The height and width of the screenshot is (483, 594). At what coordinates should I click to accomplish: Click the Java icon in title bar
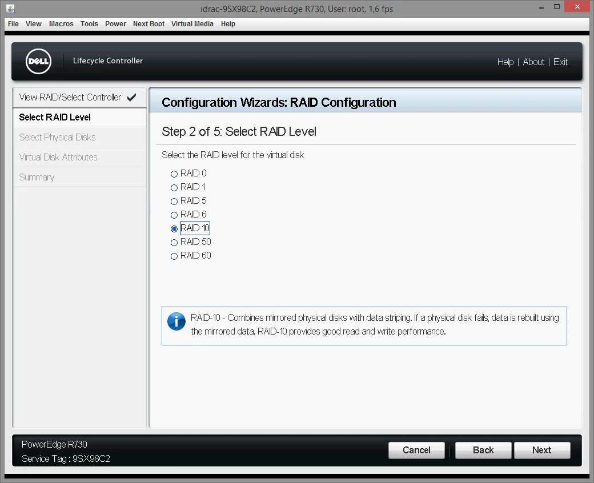point(10,9)
